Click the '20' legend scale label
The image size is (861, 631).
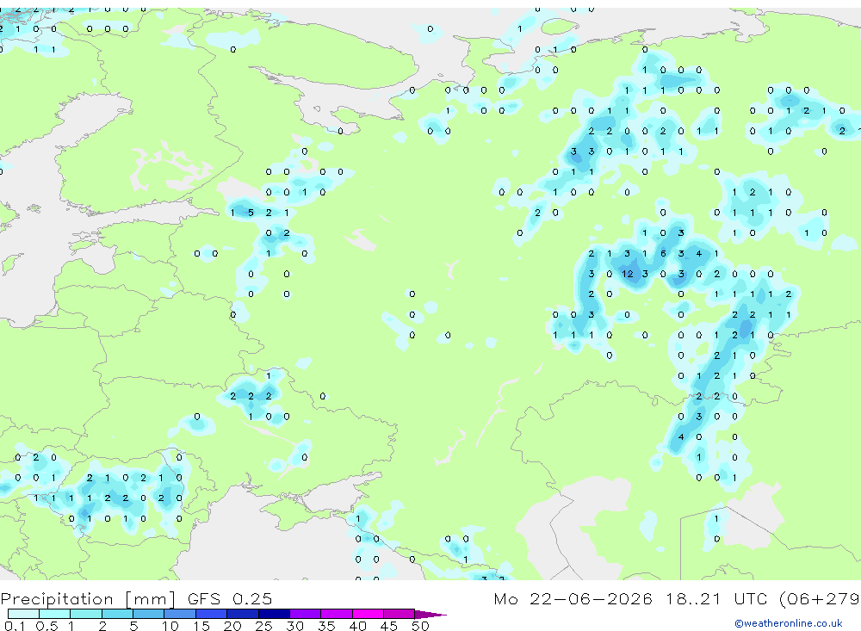[x=232, y=626]
